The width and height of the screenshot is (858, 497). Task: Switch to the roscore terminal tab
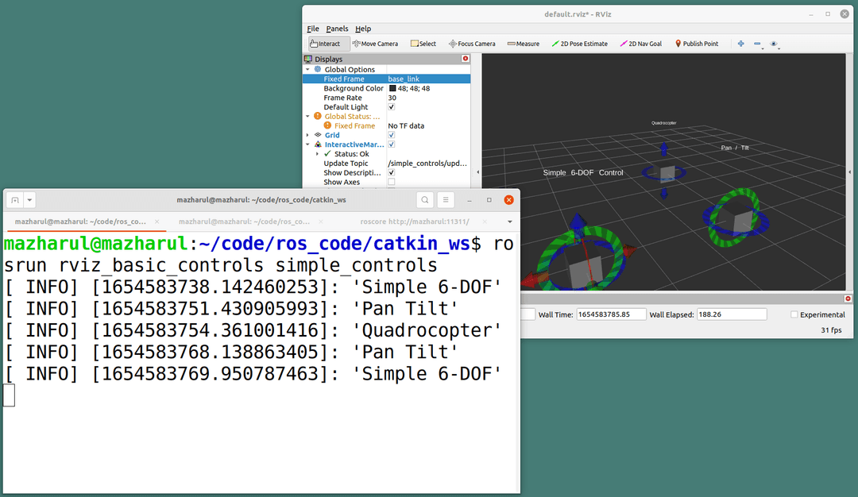(x=415, y=222)
